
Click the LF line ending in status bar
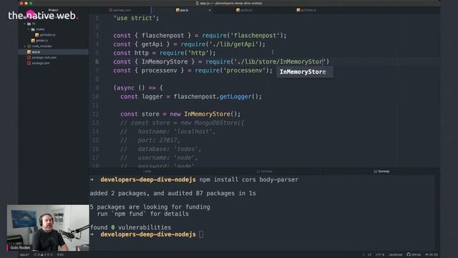(369, 254)
